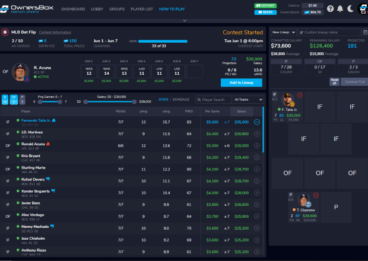This screenshot has width=368, height=261.
Task: Click the OwnersBucks 604.70 balance
Action: coord(313,12)
